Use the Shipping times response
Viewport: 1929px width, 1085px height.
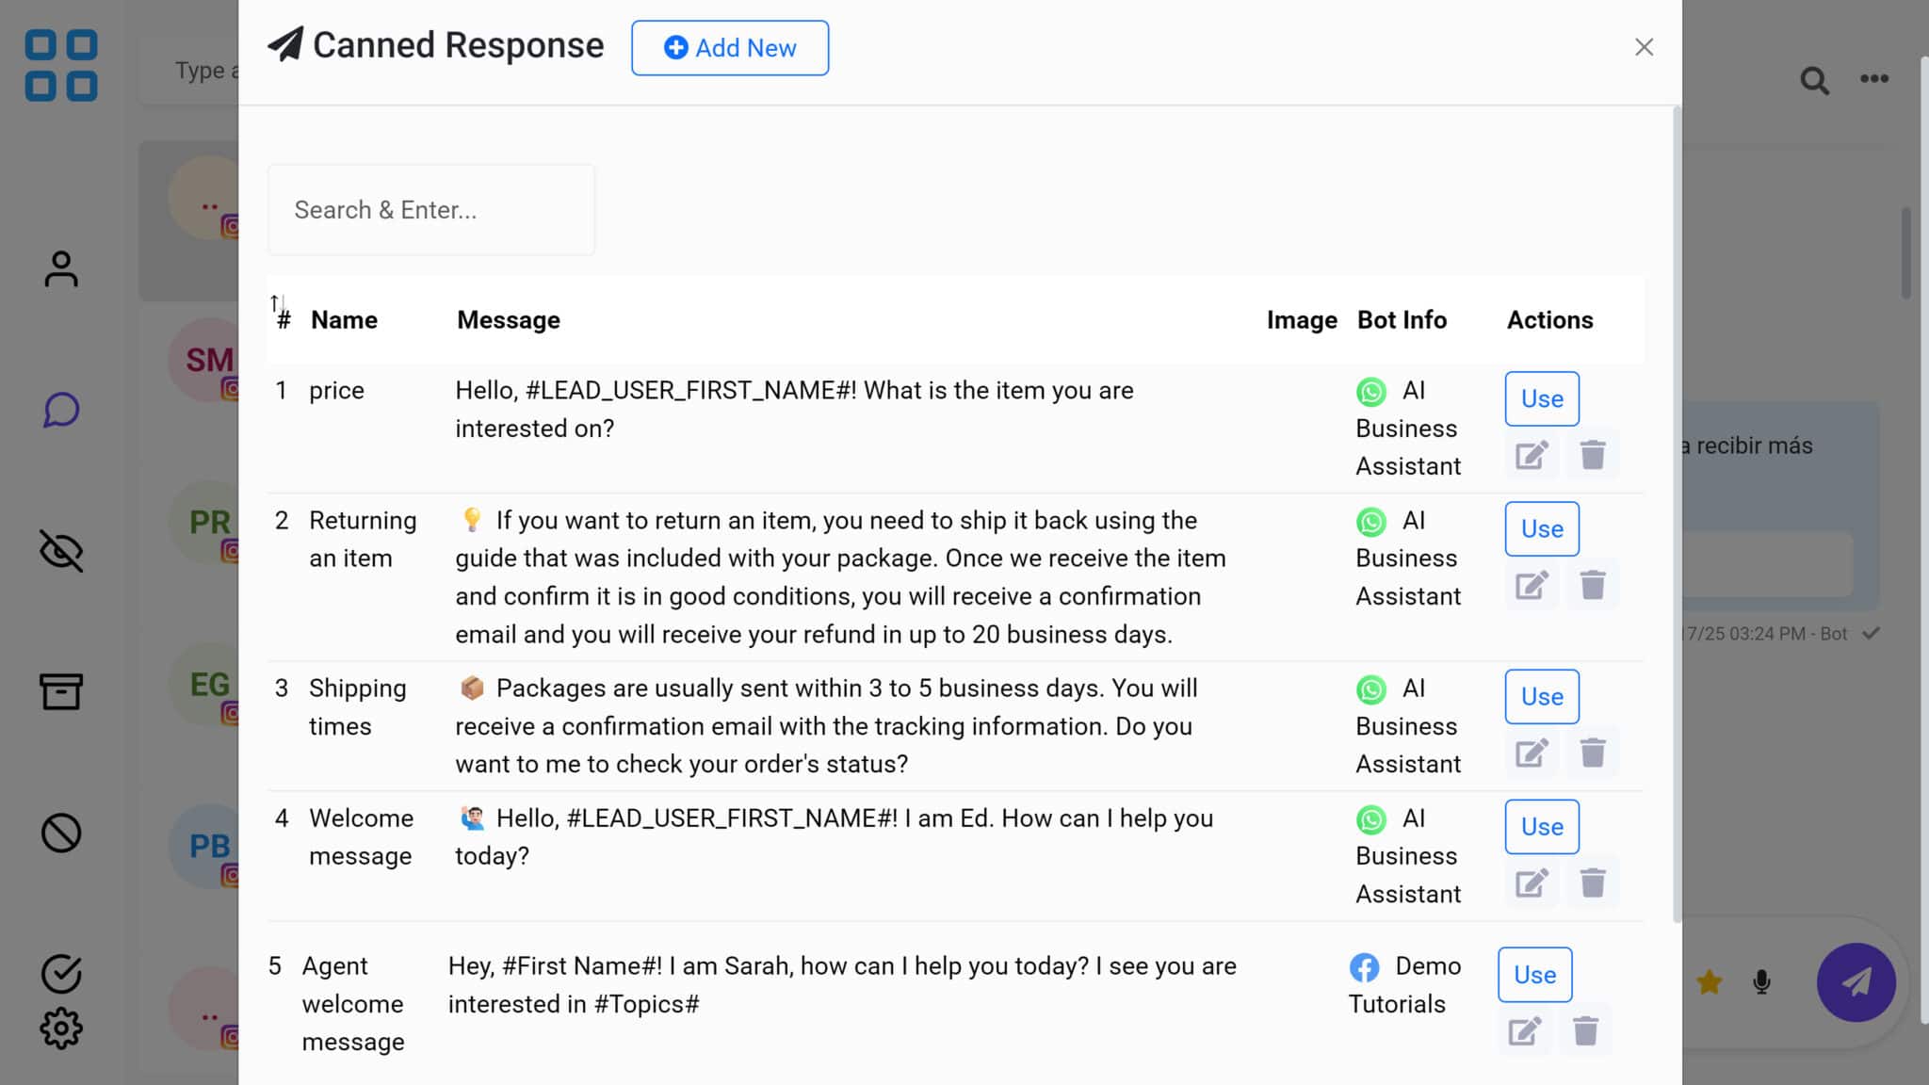[1541, 696]
